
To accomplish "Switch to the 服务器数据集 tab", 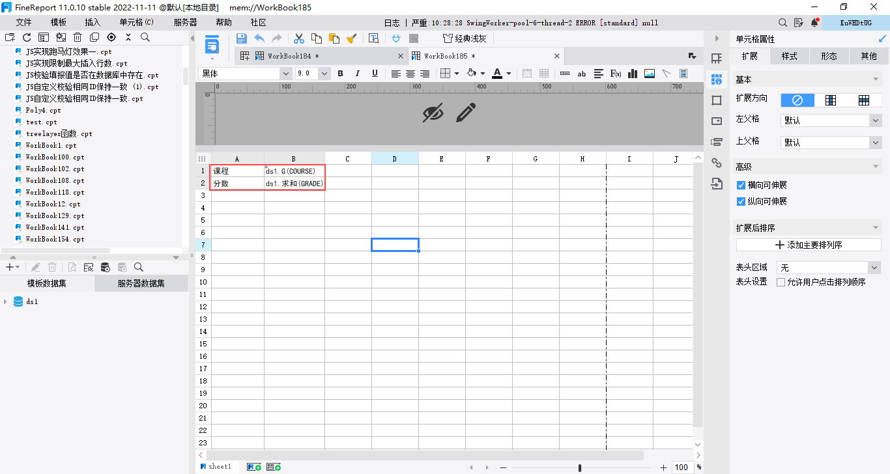I will click(141, 283).
